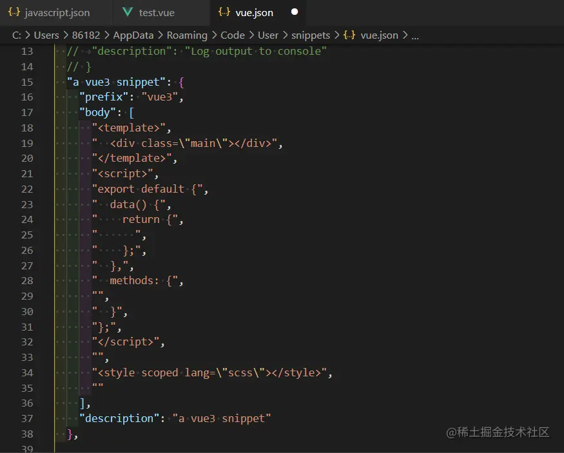The image size is (564, 453).
Task: Open the snippets breadcrumb segment
Action: point(311,35)
